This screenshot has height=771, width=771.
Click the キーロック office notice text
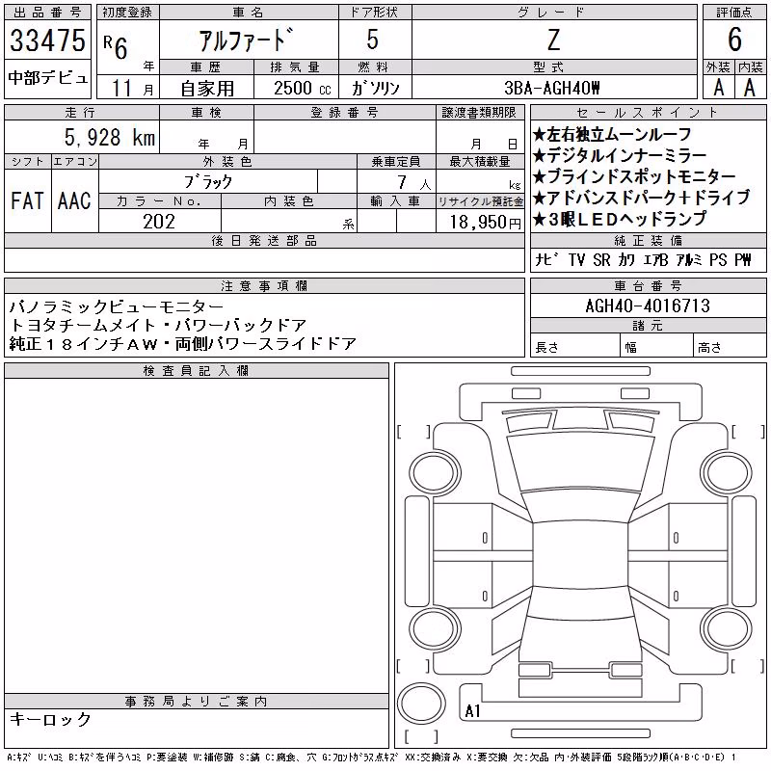pos(50,719)
